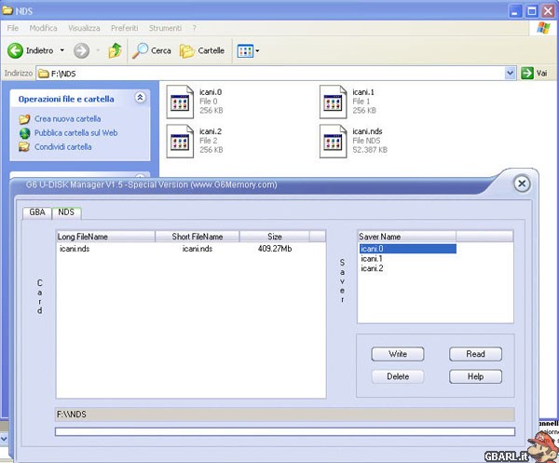Image resolution: width=559 pixels, height=463 pixels.
Task: Open the ? help menu
Action: click(195, 28)
